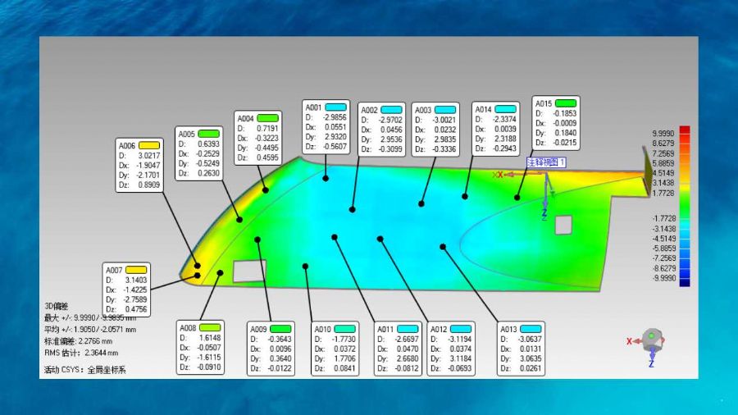Click the A010 color swatch
738x415 pixels.
point(345,329)
